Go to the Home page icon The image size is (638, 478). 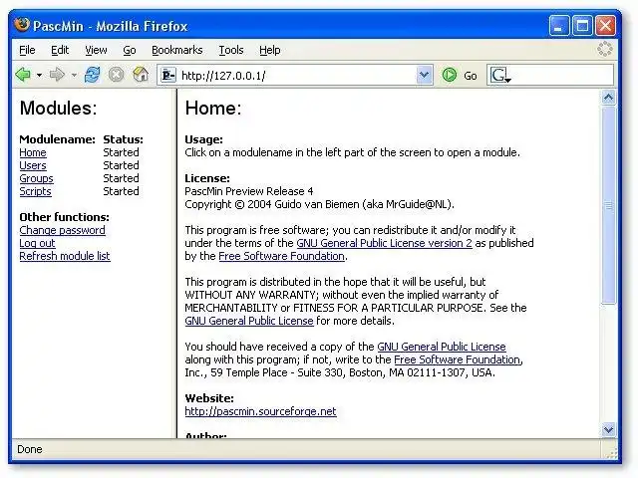pos(141,75)
